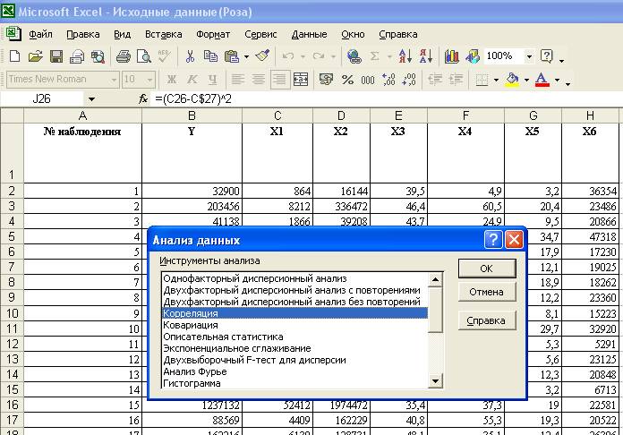Screen dimensions: 623x435
Task: Select Описательная статистика in the list
Action: point(294,337)
